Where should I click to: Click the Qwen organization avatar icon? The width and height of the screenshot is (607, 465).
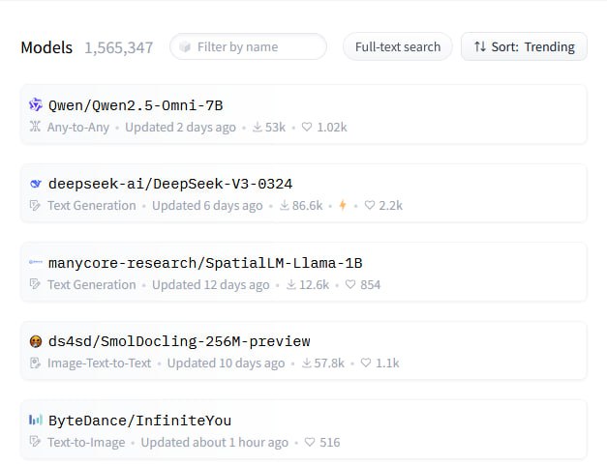click(x=36, y=105)
